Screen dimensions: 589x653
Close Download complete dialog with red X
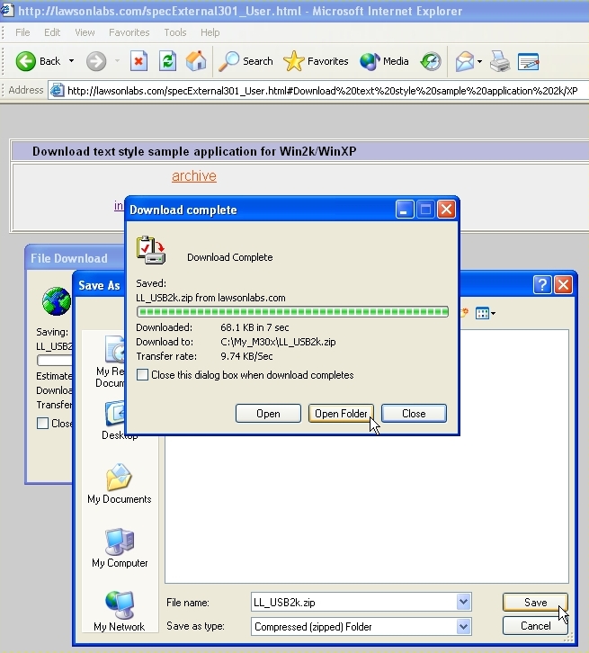[446, 210]
